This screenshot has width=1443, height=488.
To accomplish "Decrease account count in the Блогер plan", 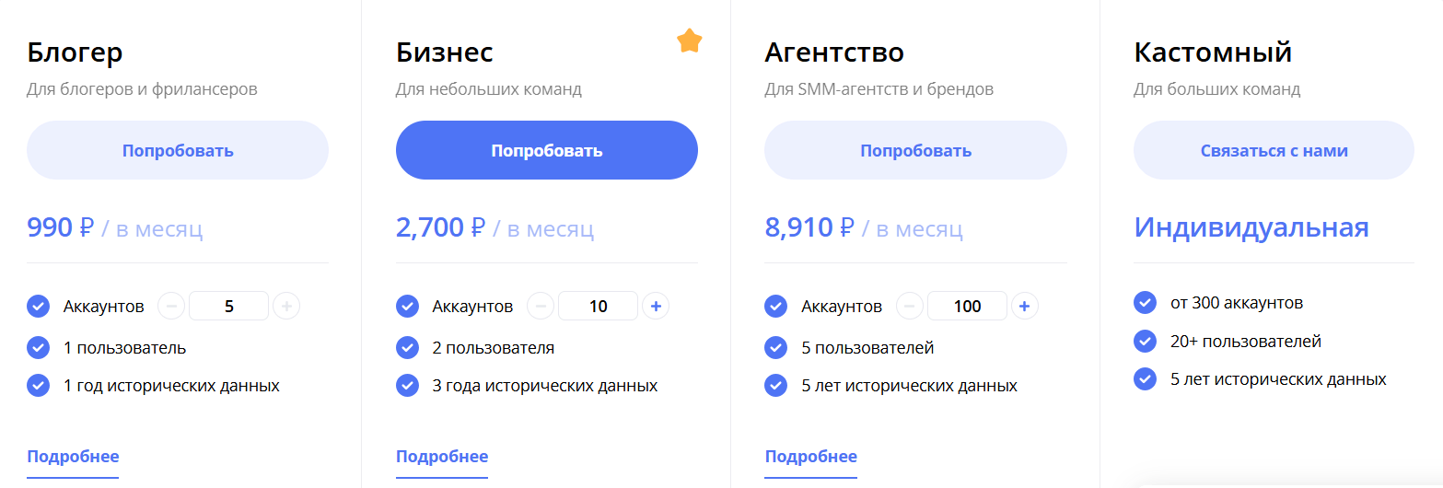I will pos(171,306).
